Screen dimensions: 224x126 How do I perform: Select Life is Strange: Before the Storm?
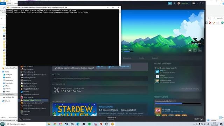point(35,75)
